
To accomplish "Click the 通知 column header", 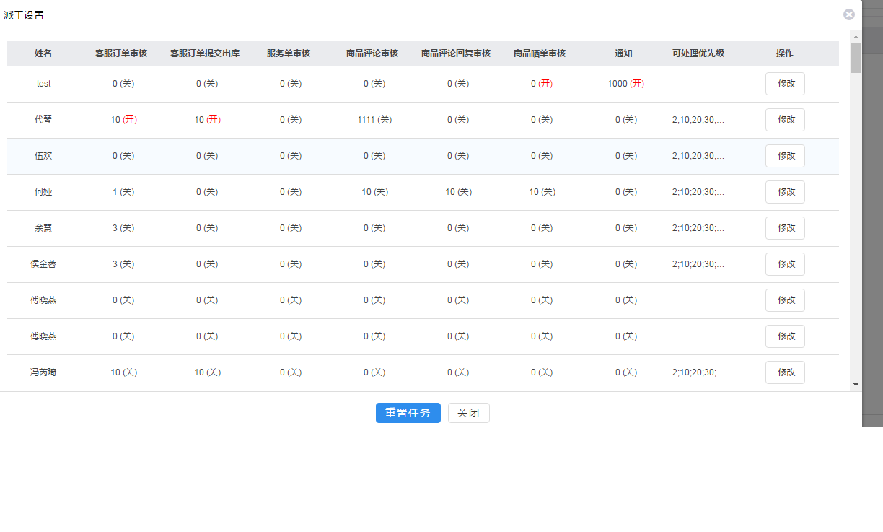I will (624, 53).
